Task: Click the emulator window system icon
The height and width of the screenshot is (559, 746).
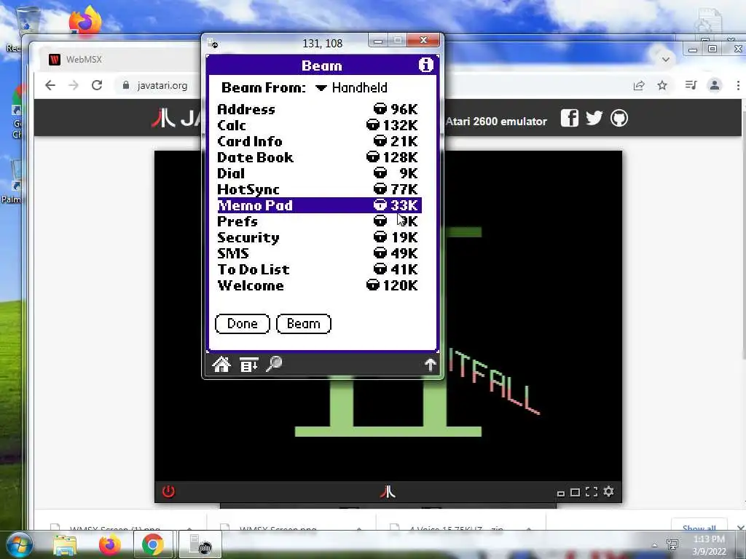Action: [x=213, y=43]
